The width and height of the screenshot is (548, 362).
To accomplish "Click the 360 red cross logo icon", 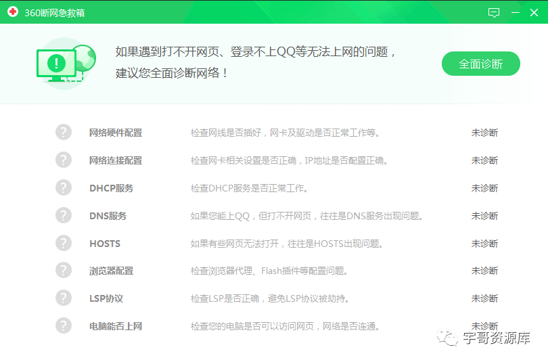I will pyautogui.click(x=13, y=12).
